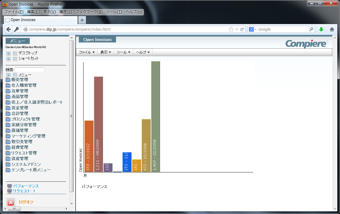Open the search engine selector dropdown

tap(256, 29)
